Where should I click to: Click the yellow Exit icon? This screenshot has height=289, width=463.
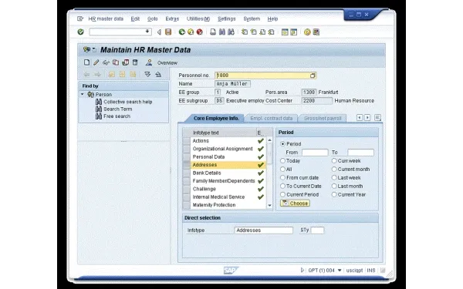point(191,32)
